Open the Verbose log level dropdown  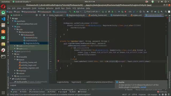point(84,90)
